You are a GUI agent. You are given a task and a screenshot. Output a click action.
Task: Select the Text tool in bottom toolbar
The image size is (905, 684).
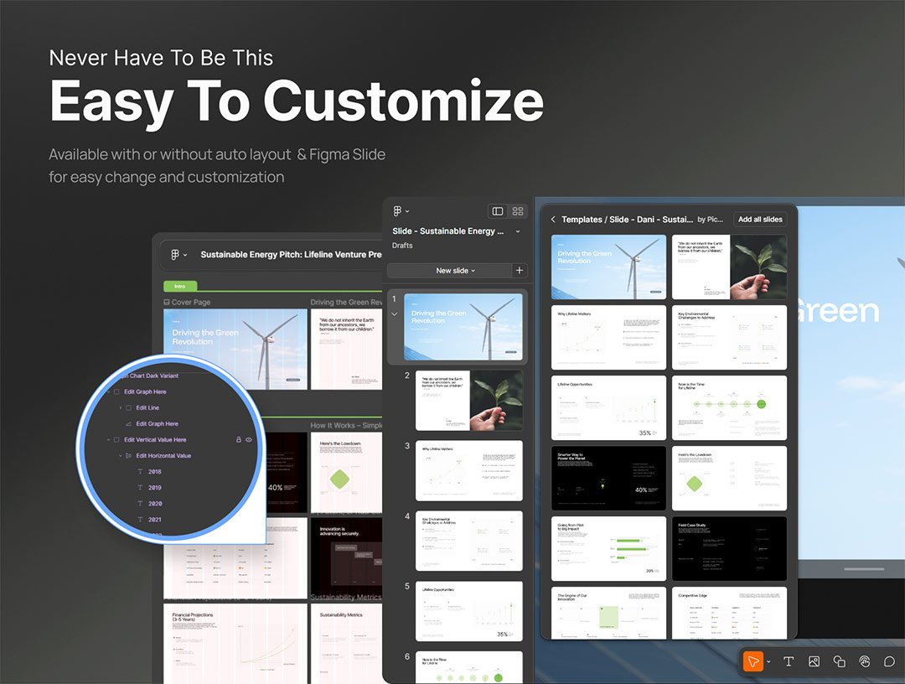pyautogui.click(x=789, y=661)
